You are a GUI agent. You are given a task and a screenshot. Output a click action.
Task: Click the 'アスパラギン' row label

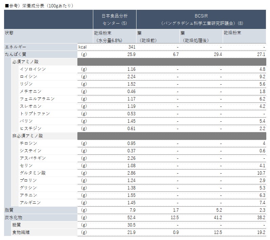[33, 158]
